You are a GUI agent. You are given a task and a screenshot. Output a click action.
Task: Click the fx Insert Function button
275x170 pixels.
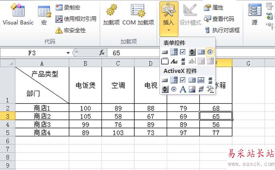point(102,53)
